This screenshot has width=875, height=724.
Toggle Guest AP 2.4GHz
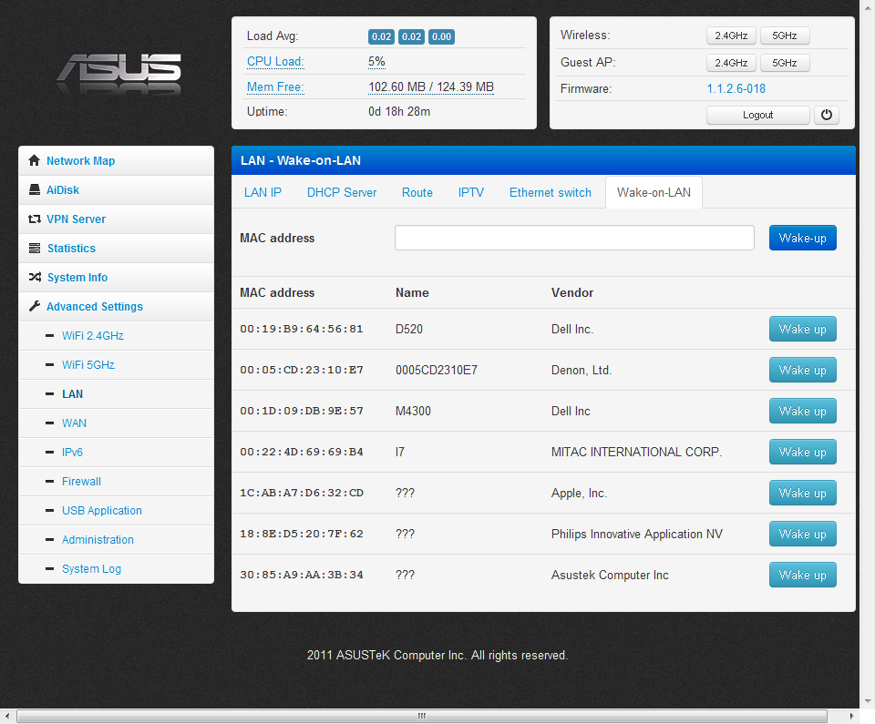(731, 63)
